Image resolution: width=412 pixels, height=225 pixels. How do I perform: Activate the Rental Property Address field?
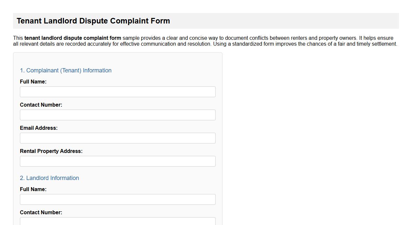tap(117, 161)
